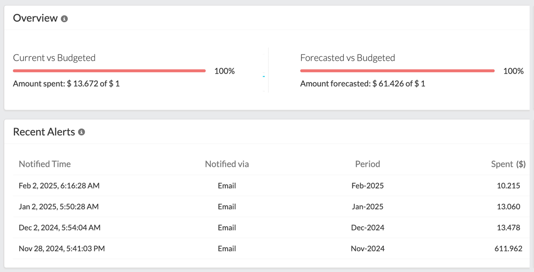Click the Nov-2024 period cell
The height and width of the screenshot is (272, 534).
[x=368, y=248]
